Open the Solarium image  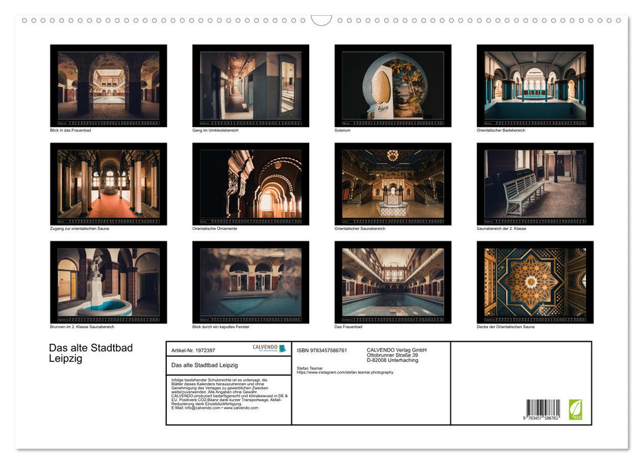point(393,86)
